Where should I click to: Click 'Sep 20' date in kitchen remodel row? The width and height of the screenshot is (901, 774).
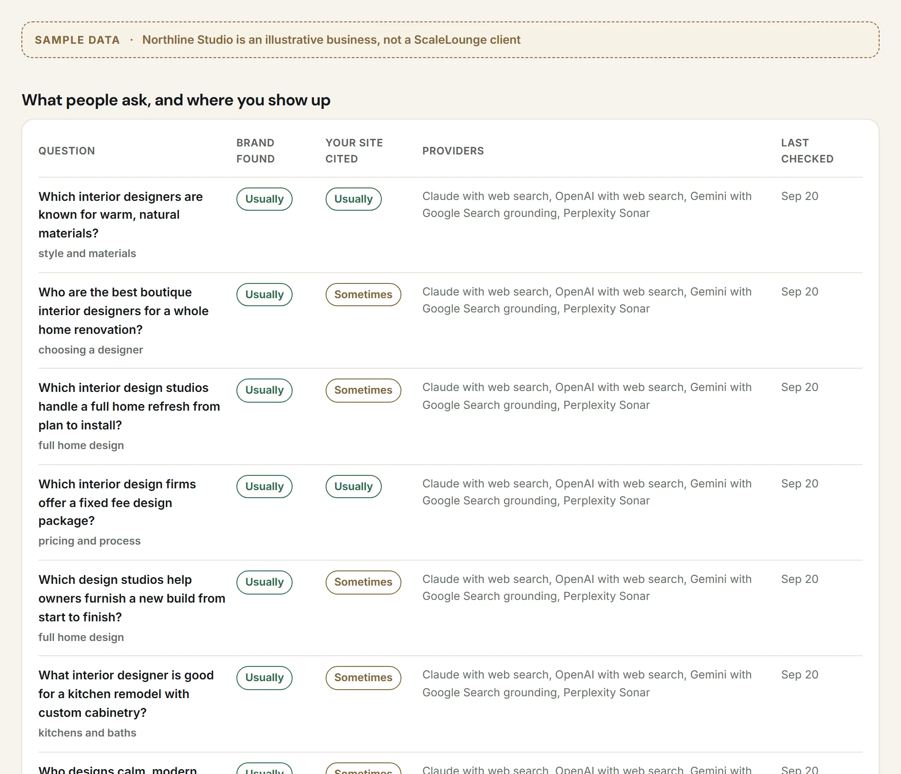point(800,675)
